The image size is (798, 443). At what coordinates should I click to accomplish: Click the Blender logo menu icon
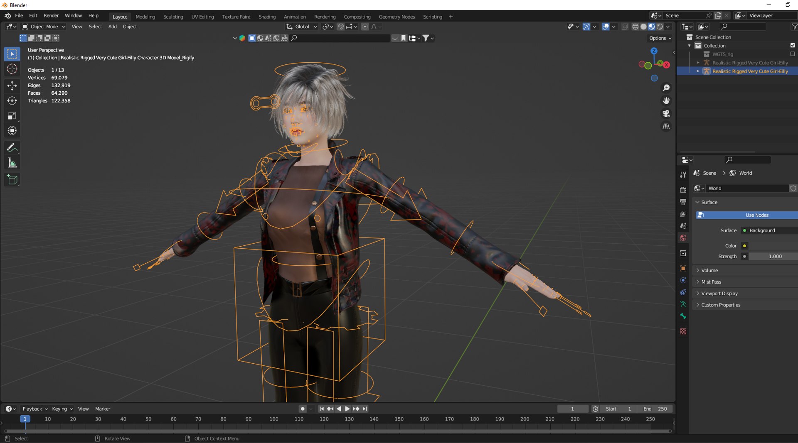tap(7, 16)
